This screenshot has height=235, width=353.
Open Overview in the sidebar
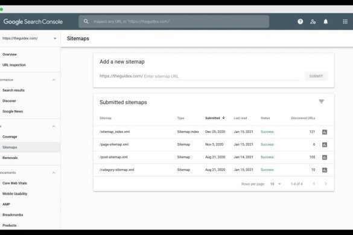[10, 54]
